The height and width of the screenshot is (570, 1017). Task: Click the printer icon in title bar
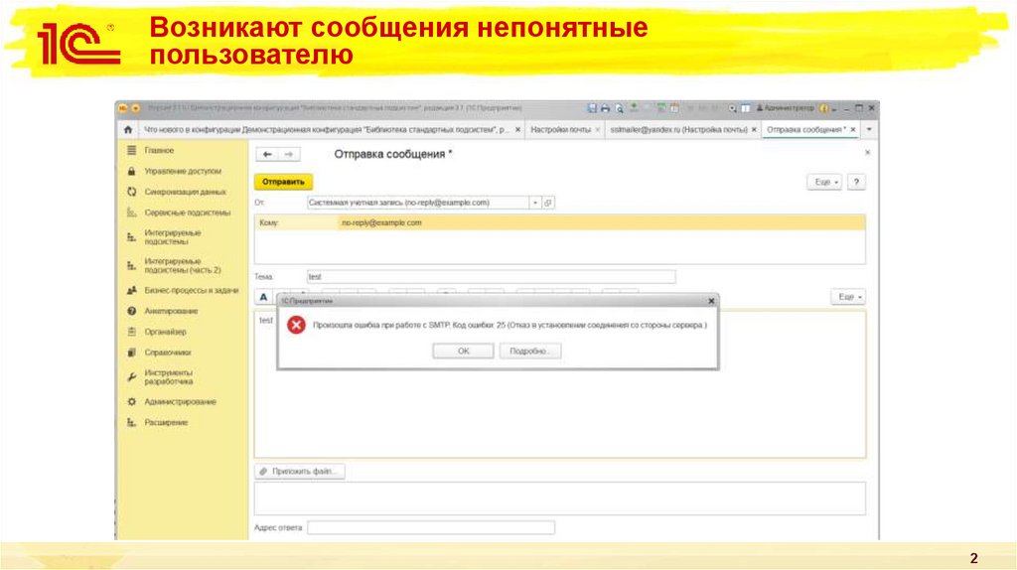605,108
